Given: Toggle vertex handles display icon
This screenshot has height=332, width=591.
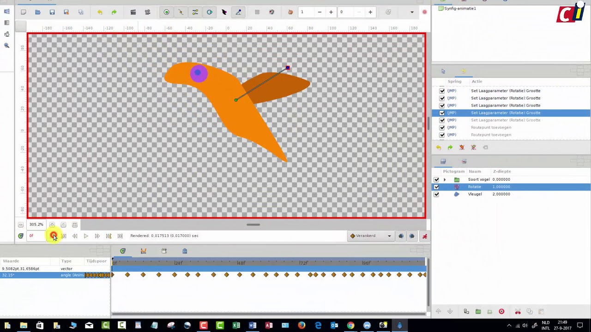Looking at the screenshot, I should pyautogui.click(x=181, y=12).
